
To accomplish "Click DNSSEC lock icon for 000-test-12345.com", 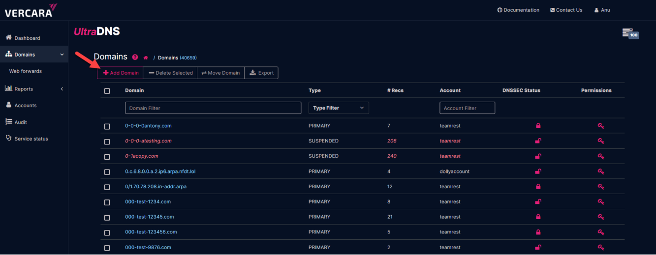I will point(538,217).
